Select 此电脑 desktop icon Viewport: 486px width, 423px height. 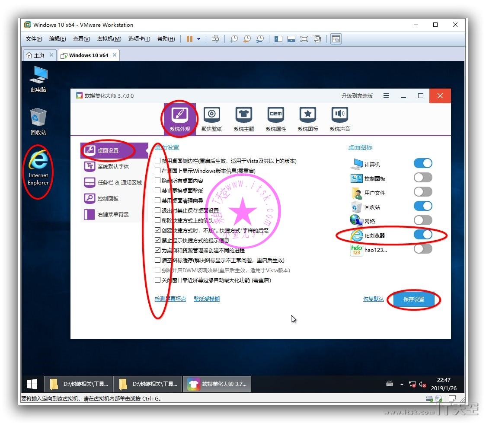[x=38, y=79]
